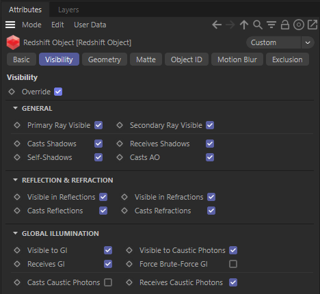This screenshot has height=294, width=320.
Task: Toggle the lock element icon
Action: pyautogui.click(x=285, y=25)
